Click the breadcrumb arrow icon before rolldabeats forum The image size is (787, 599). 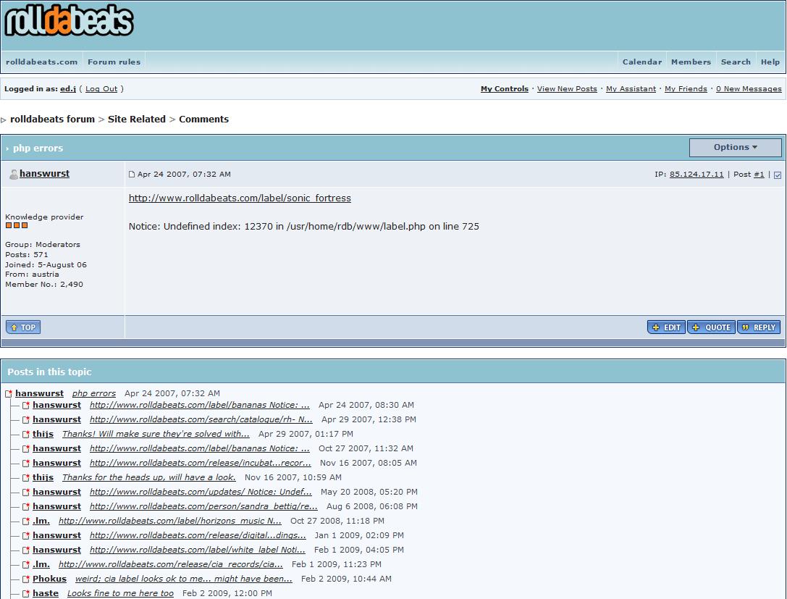[x=4, y=120]
